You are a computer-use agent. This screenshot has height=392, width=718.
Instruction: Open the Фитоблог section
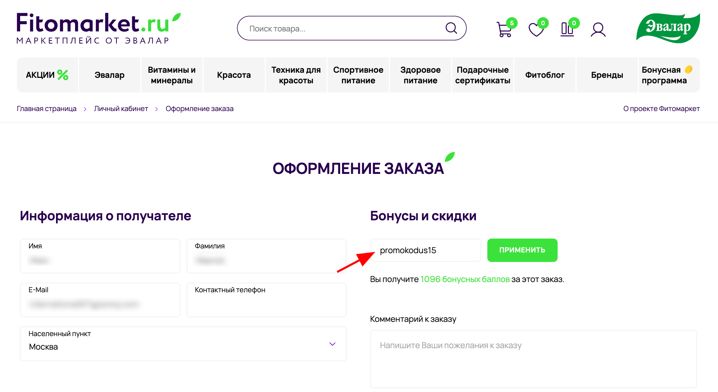(544, 75)
